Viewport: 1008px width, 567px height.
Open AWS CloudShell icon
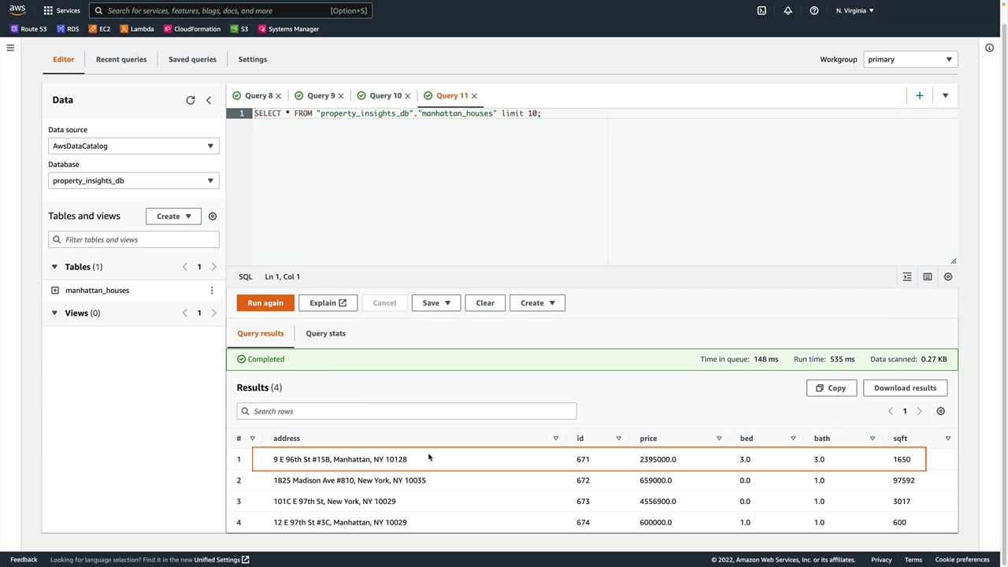click(762, 10)
